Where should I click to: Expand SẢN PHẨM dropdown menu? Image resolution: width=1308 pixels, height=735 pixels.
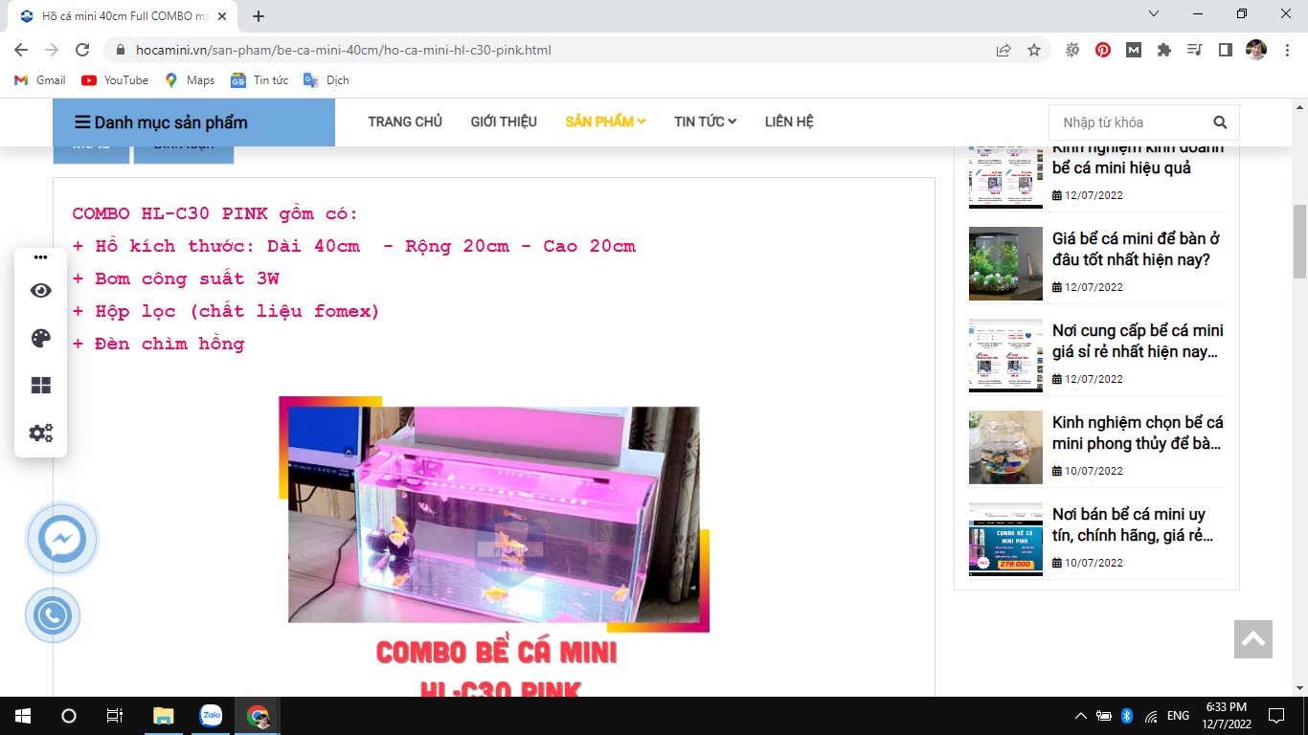605,122
